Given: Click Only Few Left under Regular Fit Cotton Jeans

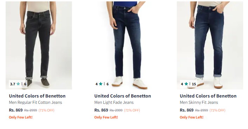Looking at the screenshot, I should point(21,117).
